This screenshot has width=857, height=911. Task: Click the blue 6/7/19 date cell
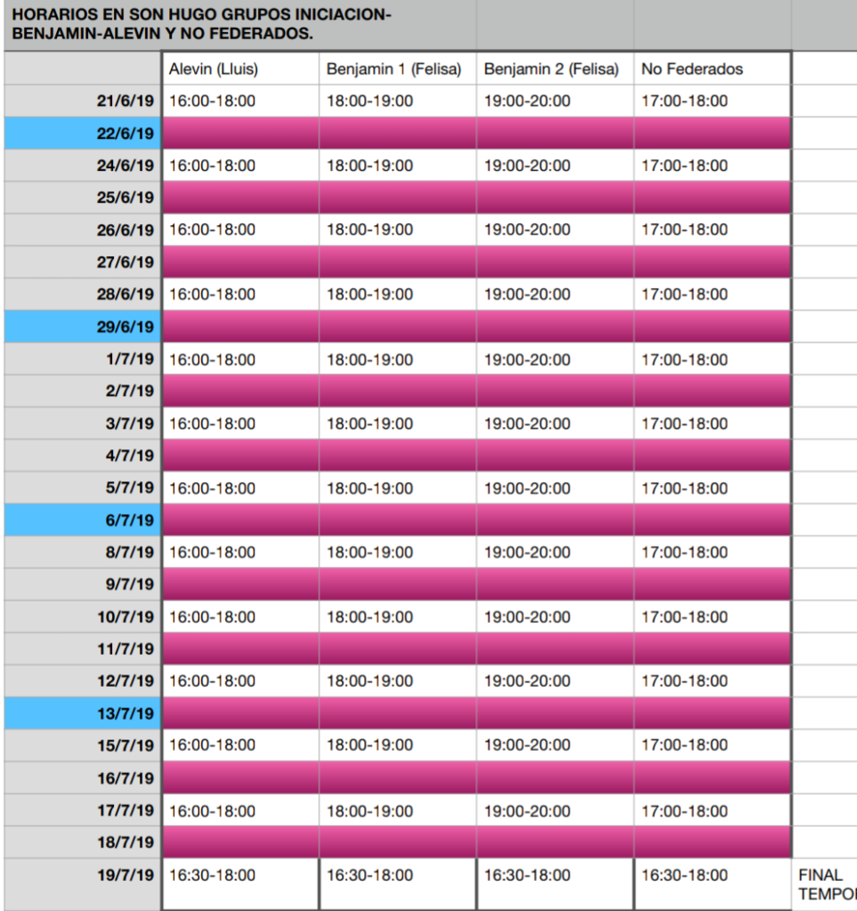click(x=83, y=520)
